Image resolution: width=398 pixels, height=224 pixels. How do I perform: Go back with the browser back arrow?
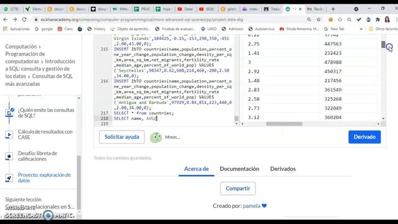(x=6, y=19)
